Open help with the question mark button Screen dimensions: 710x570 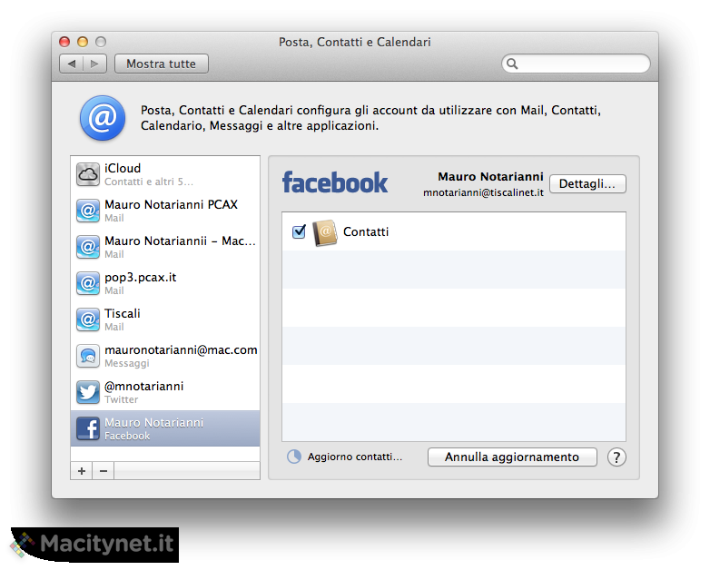(x=616, y=457)
